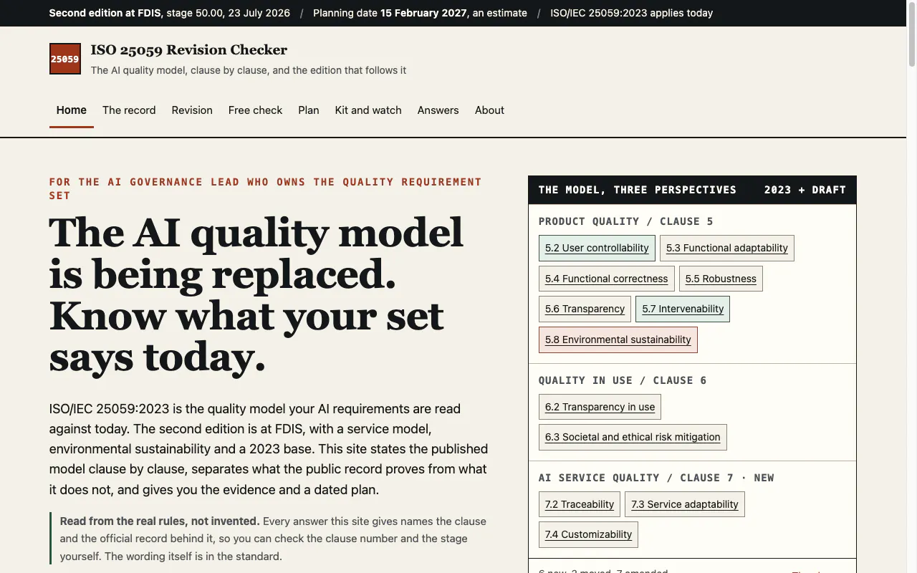Click 'AI SERVICE QUALITY / CLAUSE 7 · NEW' heading
This screenshot has width=917, height=573.
[656, 478]
